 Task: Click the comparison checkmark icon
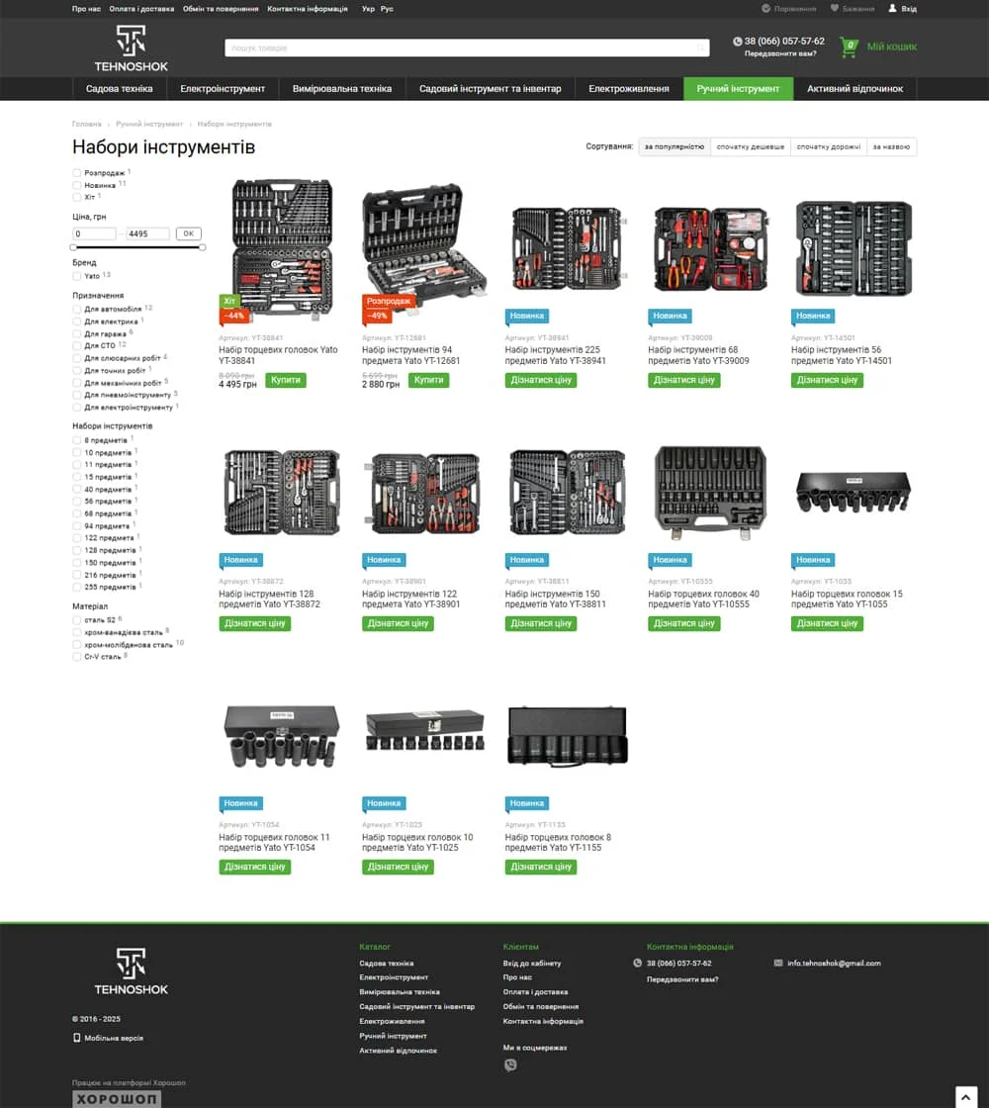coord(766,8)
